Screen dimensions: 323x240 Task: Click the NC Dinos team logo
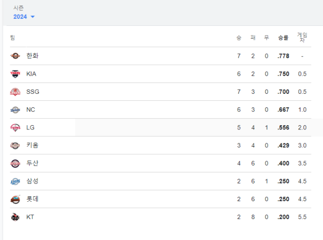(15, 109)
